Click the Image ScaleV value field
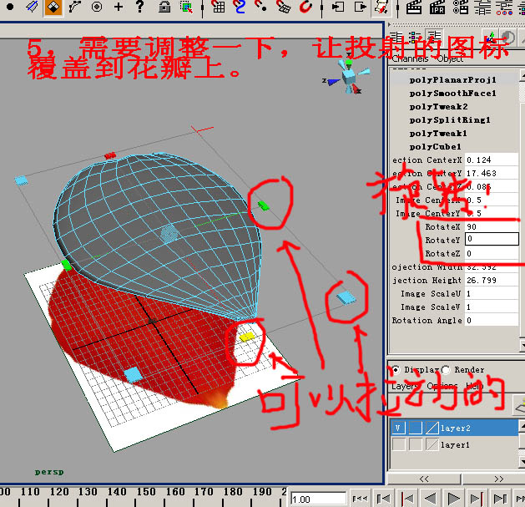Image resolution: width=525 pixels, height=507 pixels. [x=492, y=307]
